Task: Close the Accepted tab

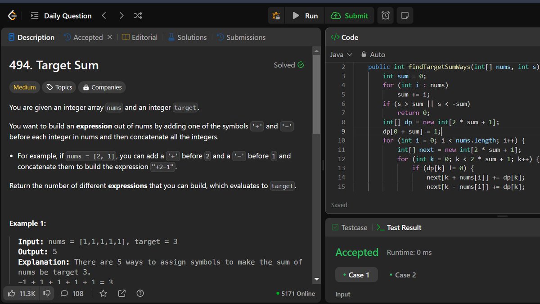Action: tap(109, 37)
